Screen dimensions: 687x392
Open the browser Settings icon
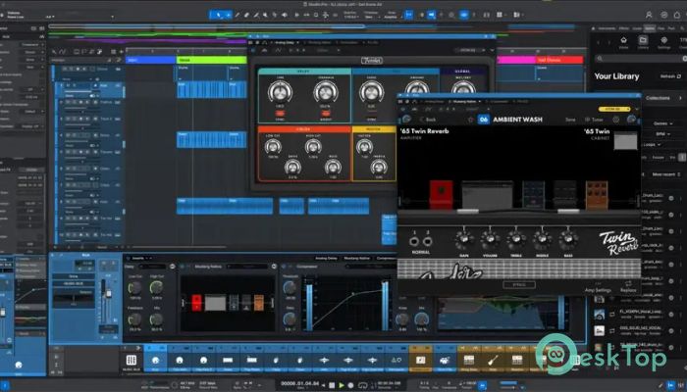point(663,42)
